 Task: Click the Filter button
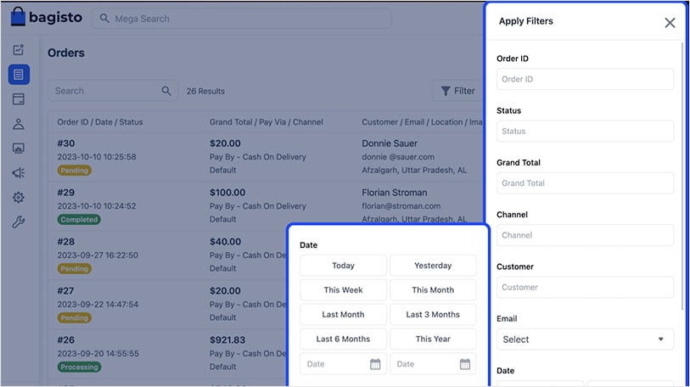457,91
